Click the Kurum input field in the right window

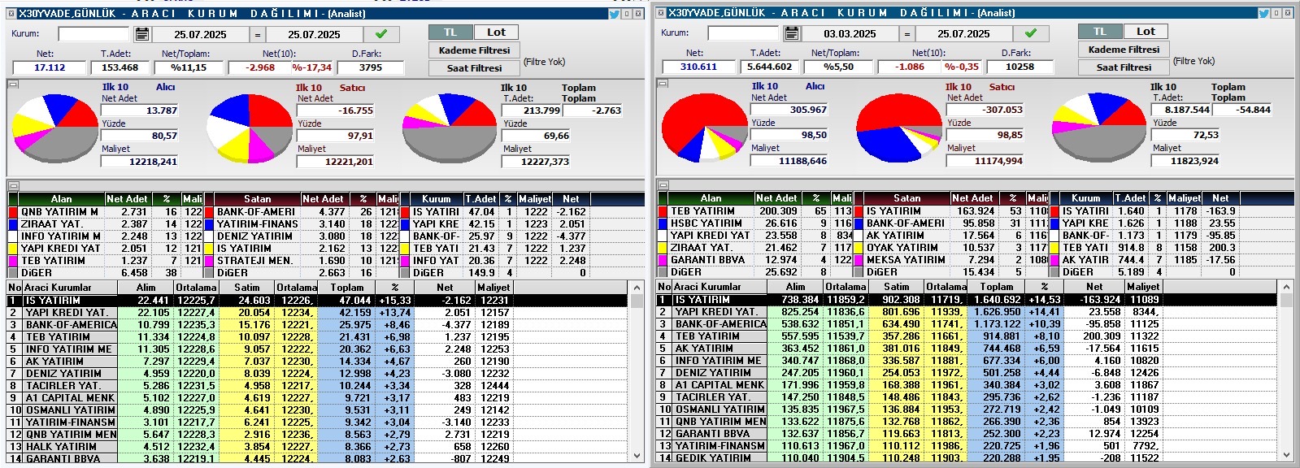(743, 33)
